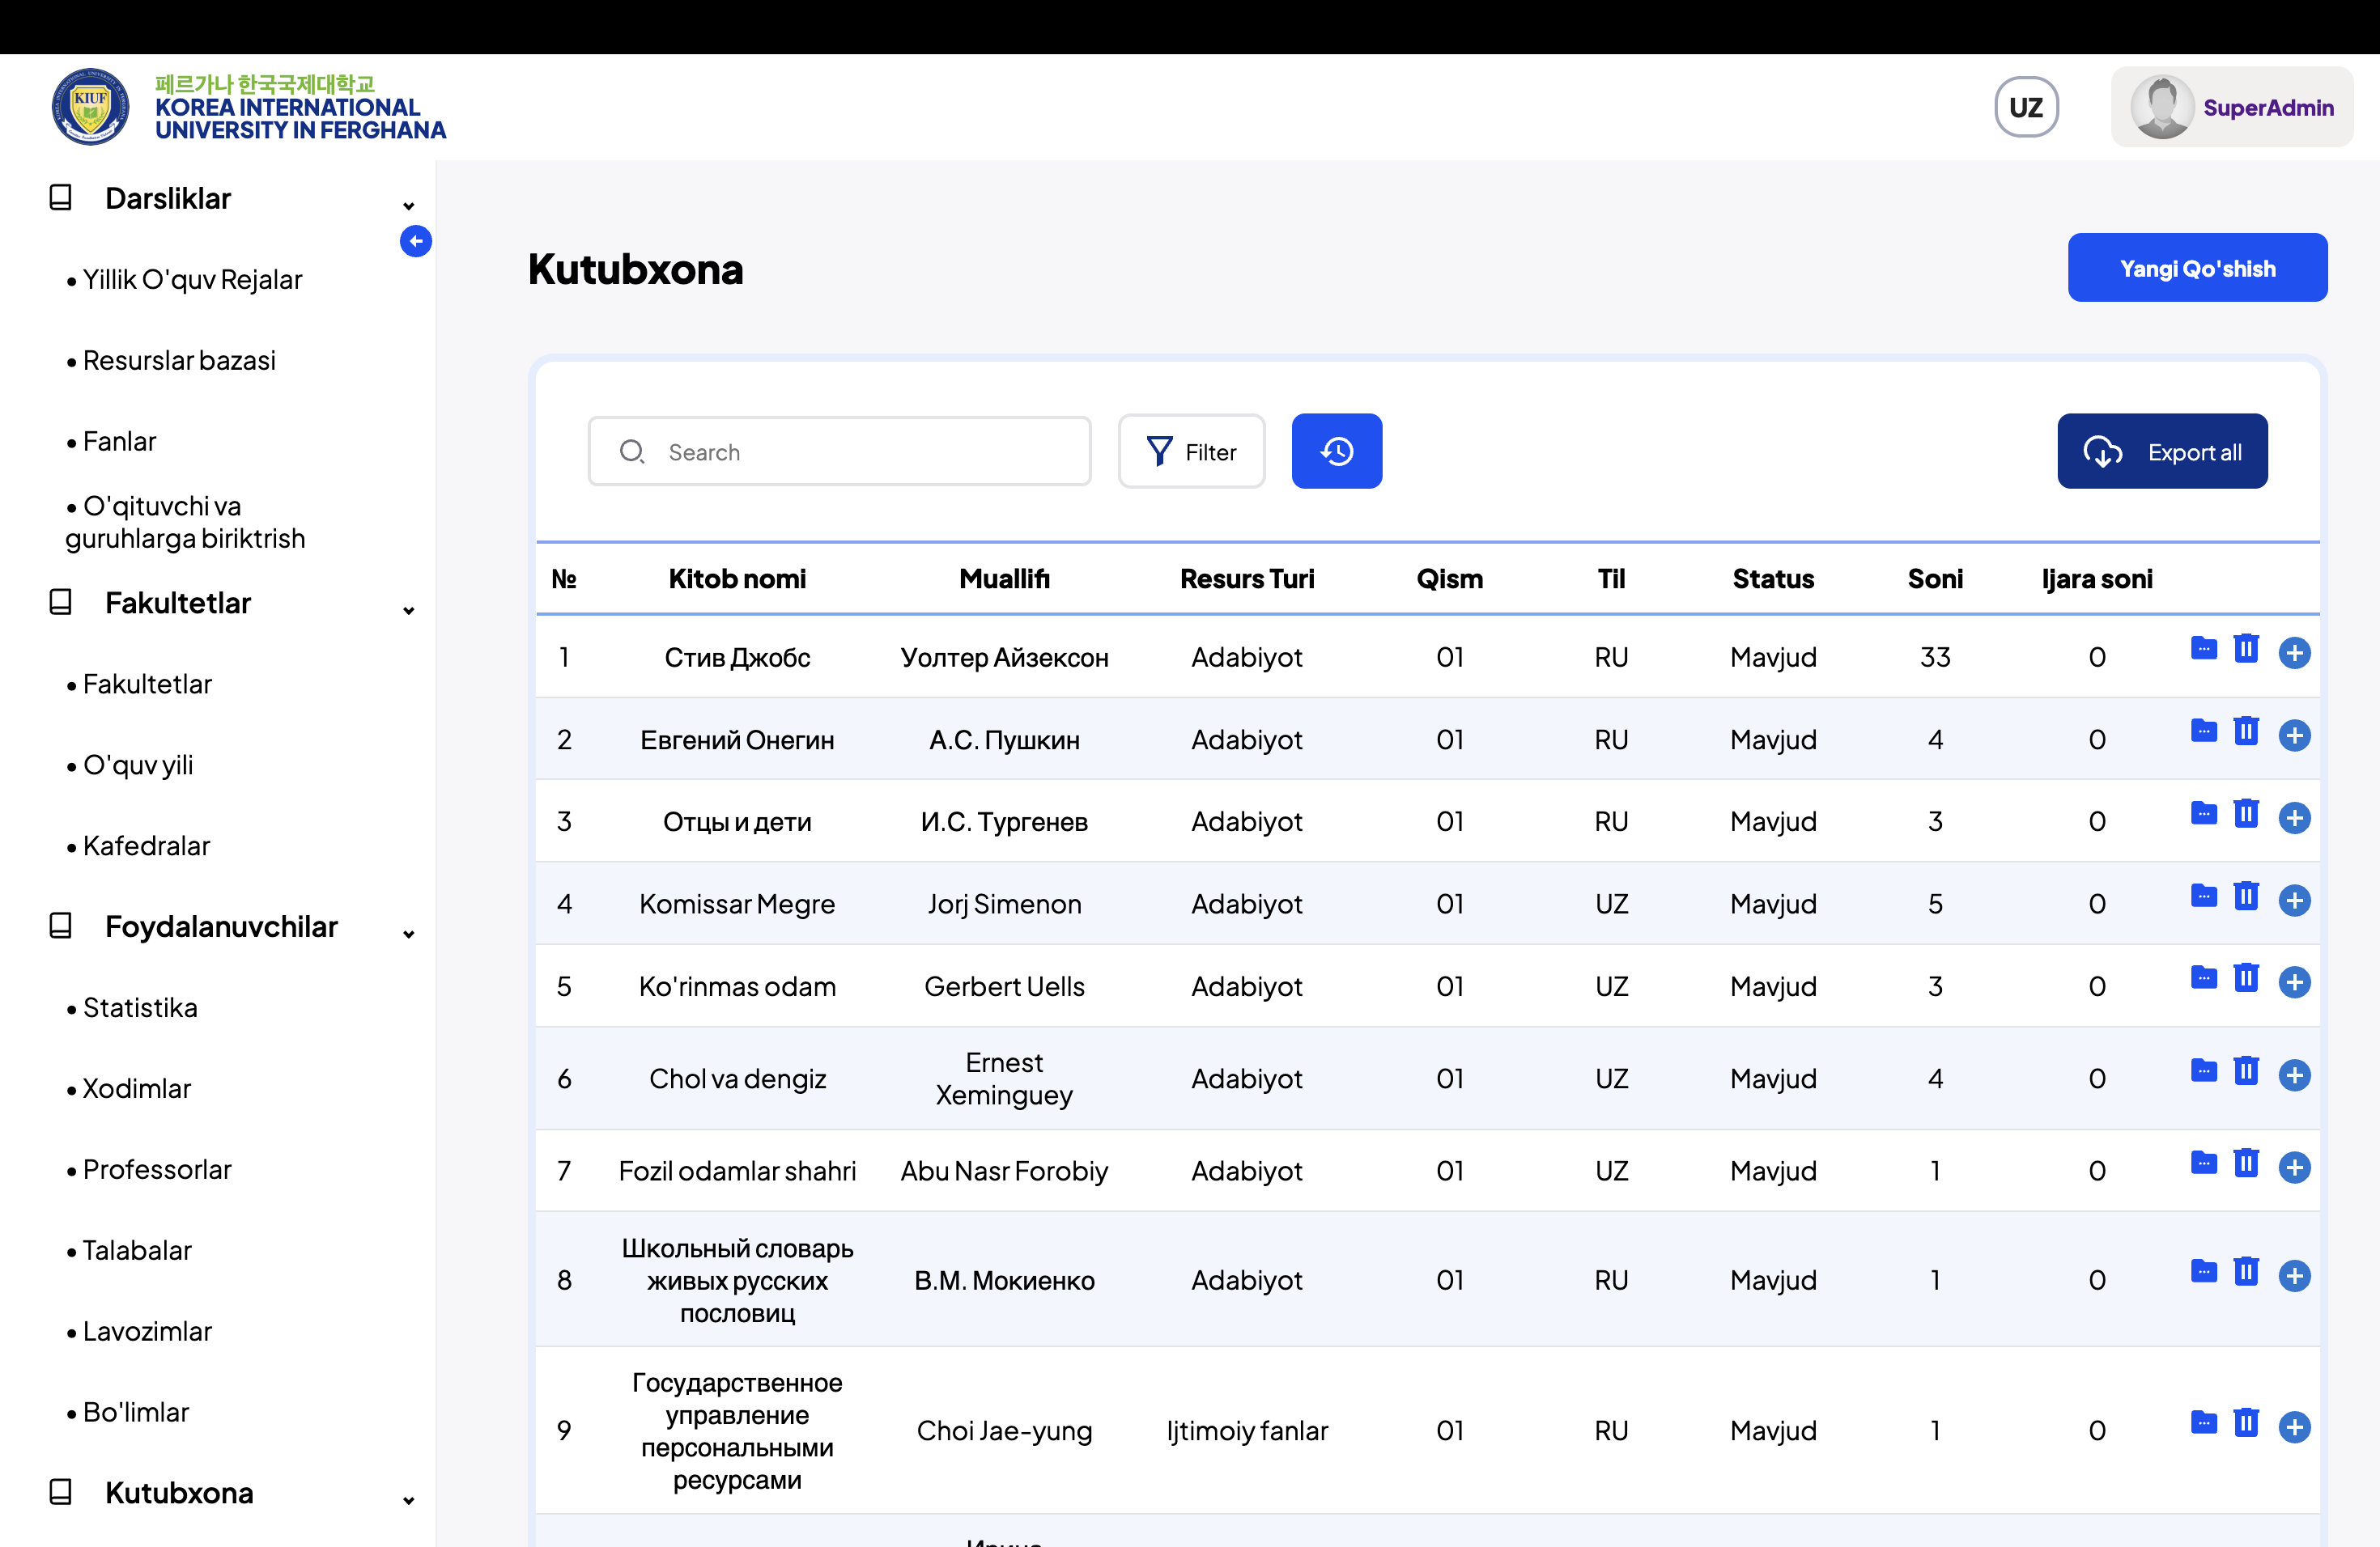Open the SuperAdmin profile avatar
This screenshot has height=1547, width=2380.
tap(2163, 106)
